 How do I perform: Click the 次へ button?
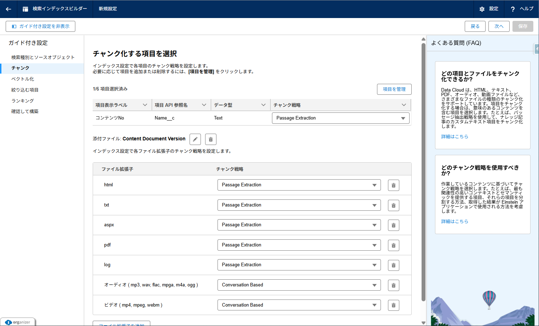click(x=499, y=26)
